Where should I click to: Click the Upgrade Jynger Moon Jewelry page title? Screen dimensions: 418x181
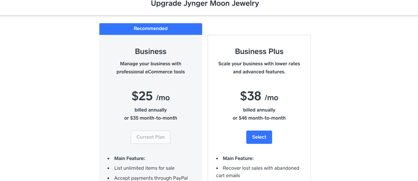point(205,4)
